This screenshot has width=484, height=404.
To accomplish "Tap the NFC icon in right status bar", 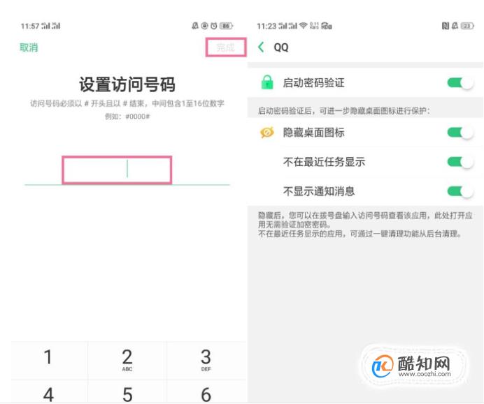I will click(x=445, y=26).
